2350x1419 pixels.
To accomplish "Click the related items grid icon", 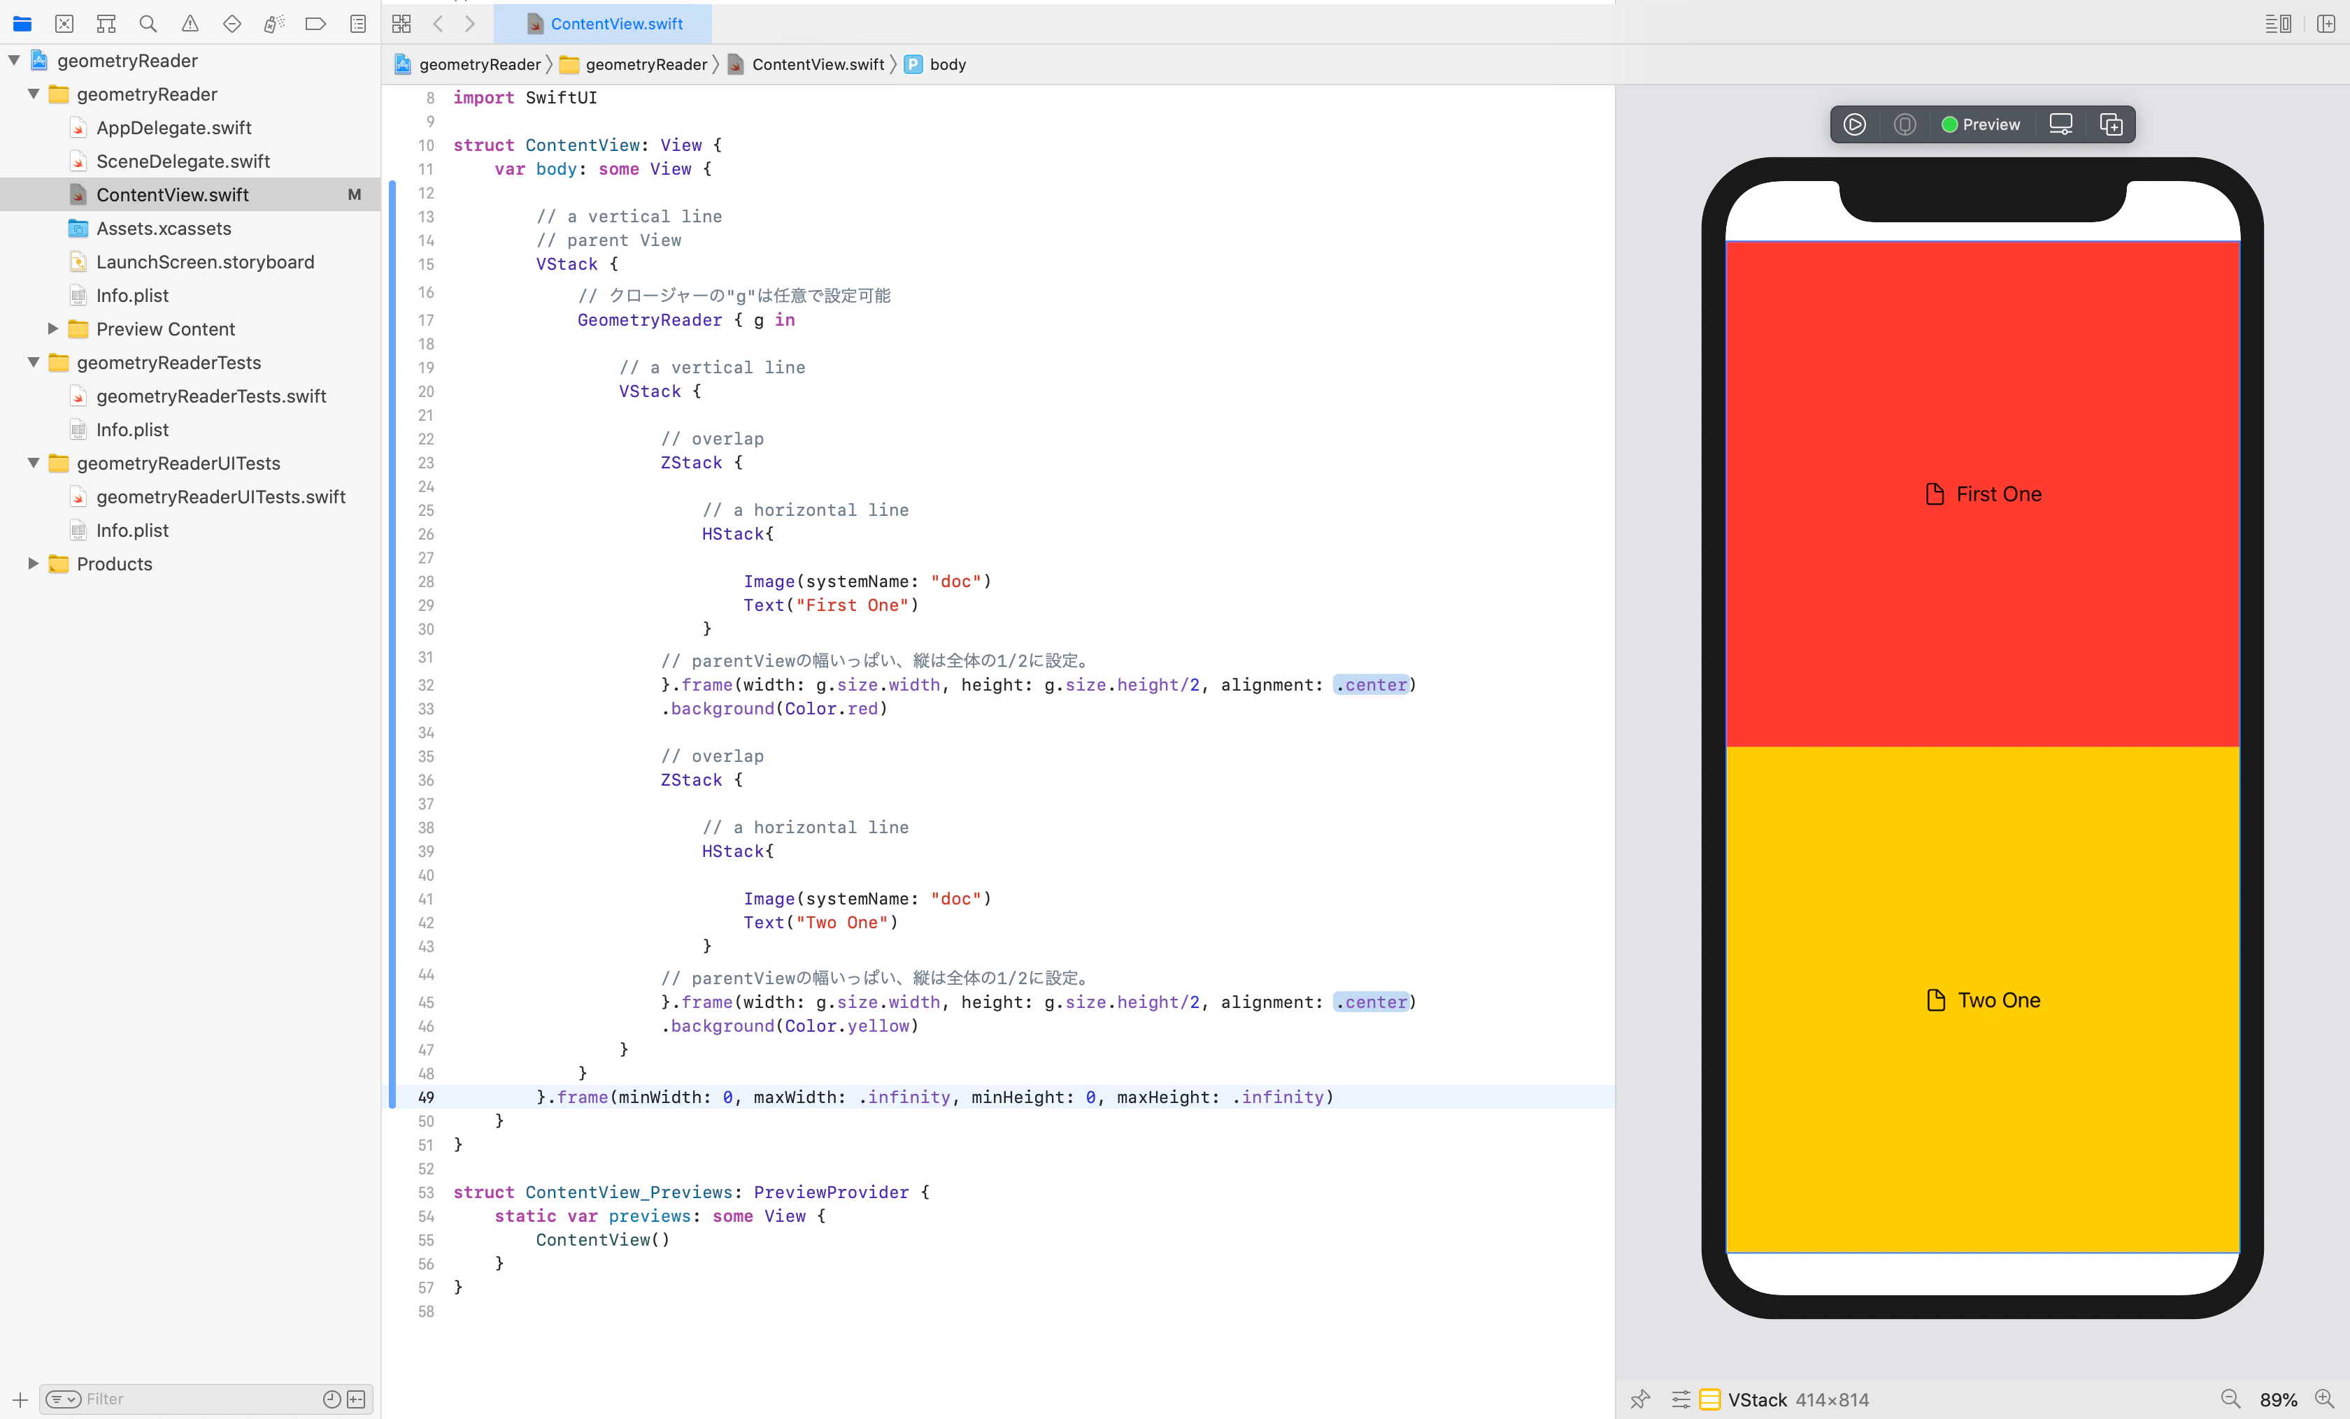I will pos(401,24).
